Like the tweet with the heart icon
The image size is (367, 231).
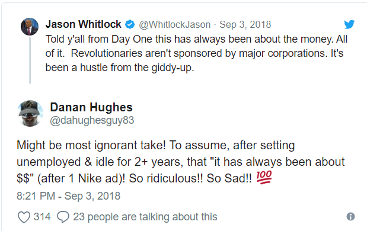click(x=24, y=217)
